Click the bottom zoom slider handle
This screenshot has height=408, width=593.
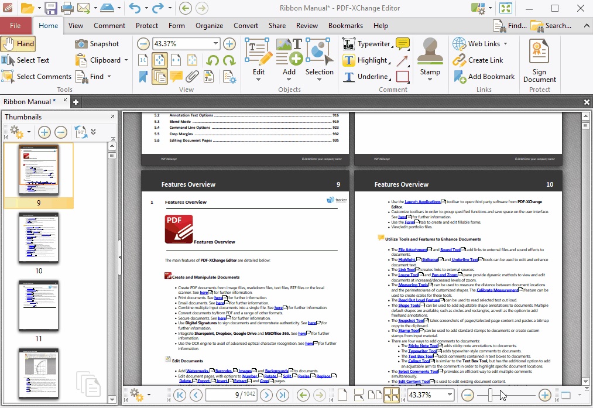[490, 395]
